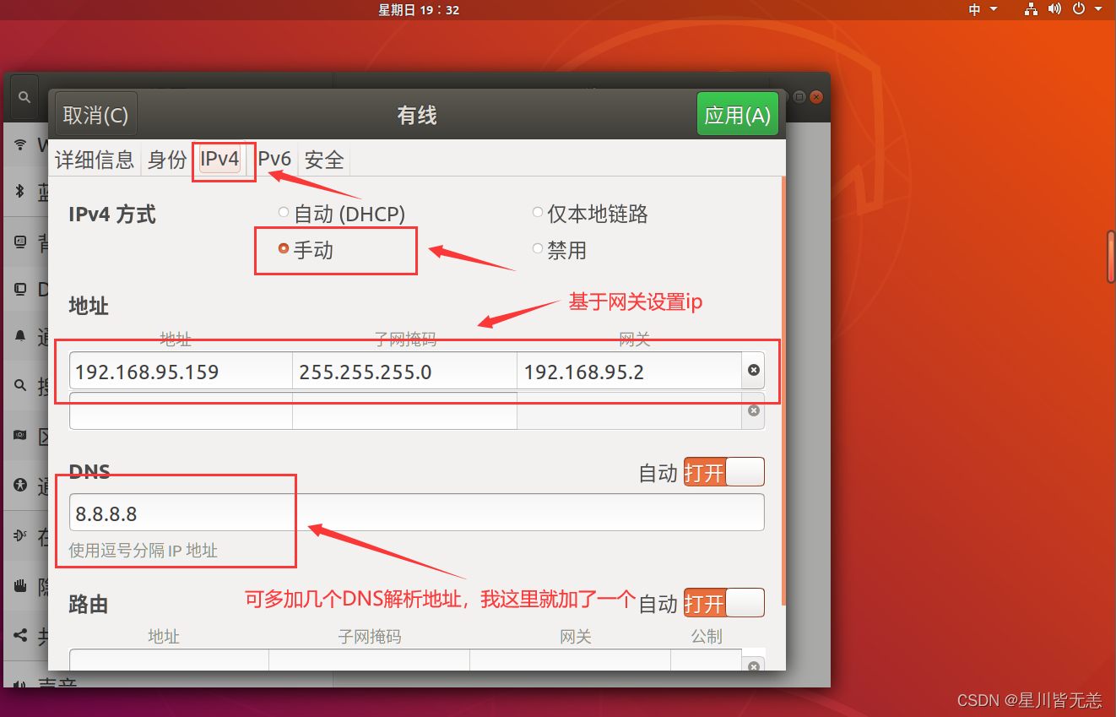
Task: Switch to the IPv6 tab
Action: [x=273, y=160]
